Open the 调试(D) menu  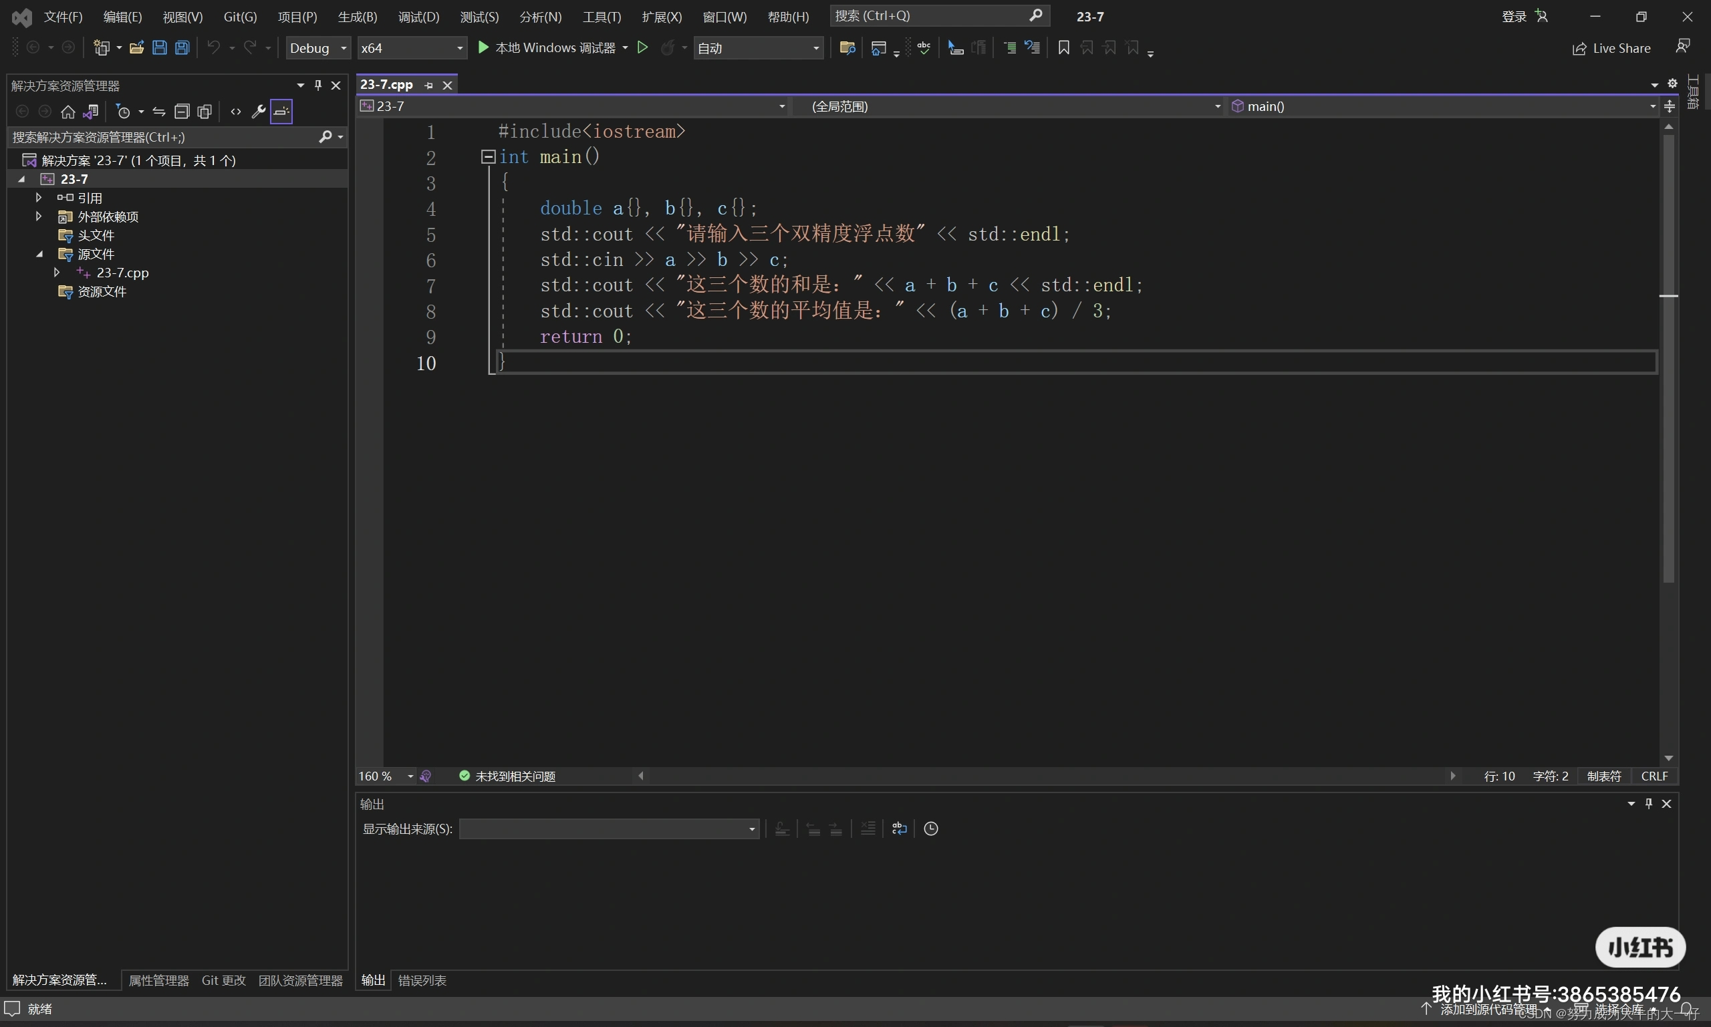pyautogui.click(x=419, y=17)
